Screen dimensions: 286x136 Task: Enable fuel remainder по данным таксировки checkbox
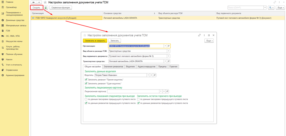(x=138, y=99)
